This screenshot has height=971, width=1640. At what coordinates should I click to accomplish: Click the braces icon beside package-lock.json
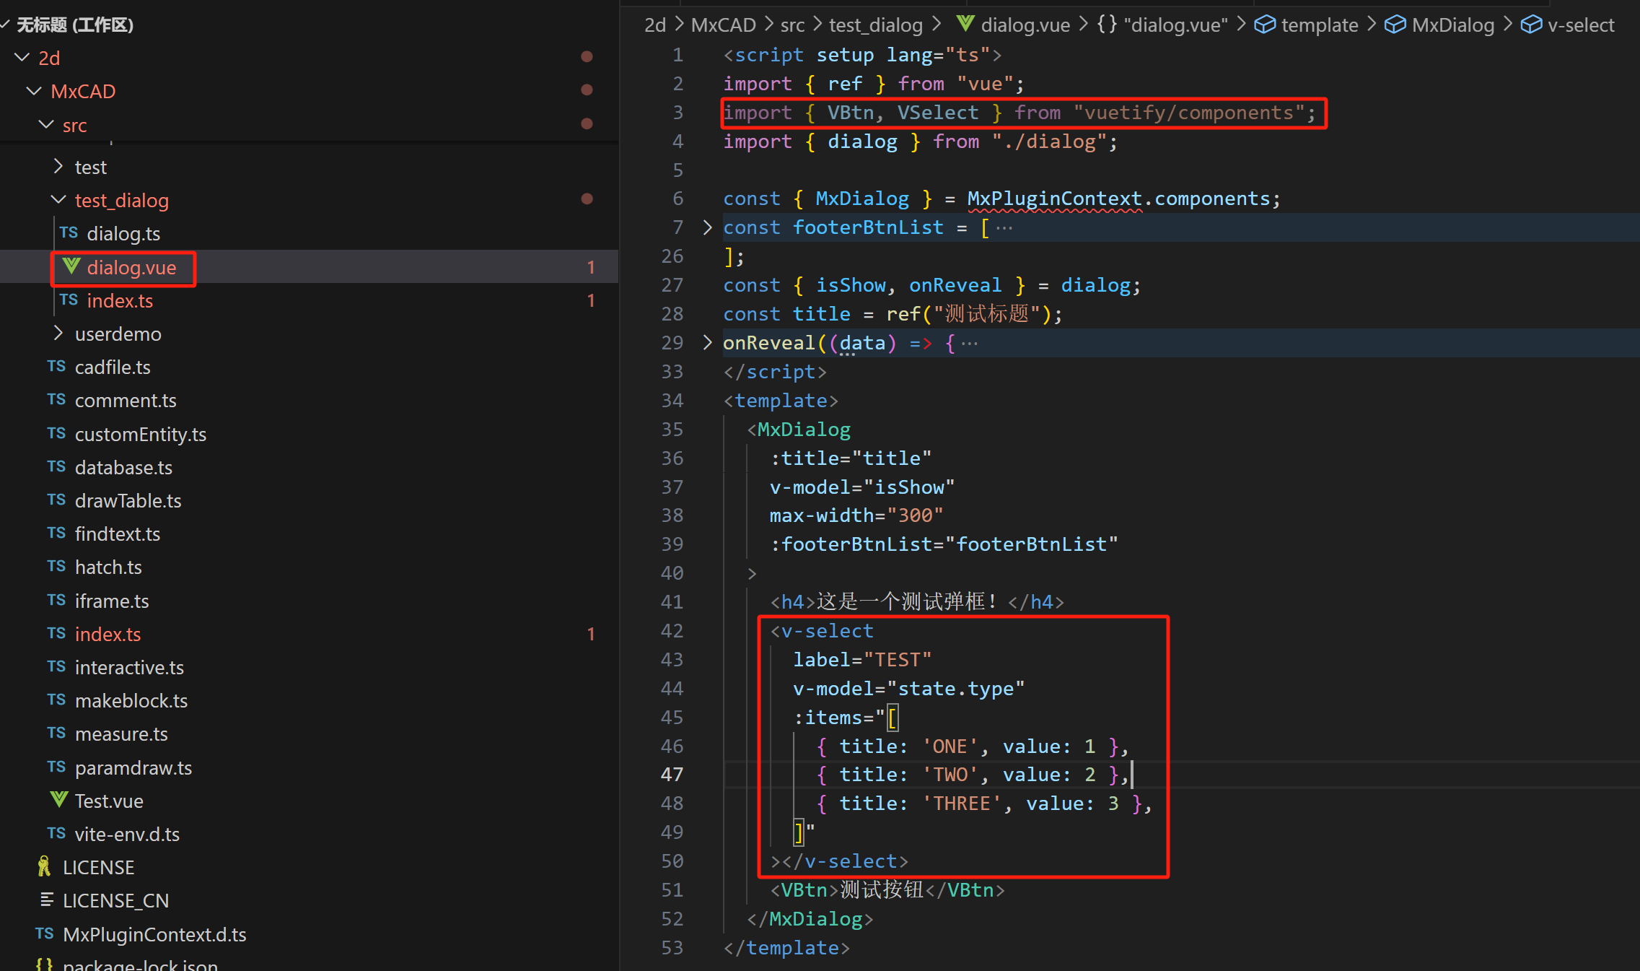tap(44, 964)
